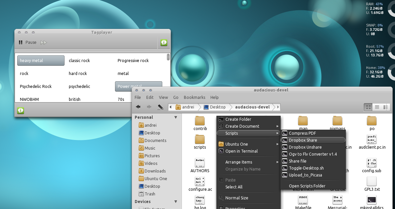Click the pencil icon to edit the path
This screenshot has width=395, height=209.
(161, 107)
